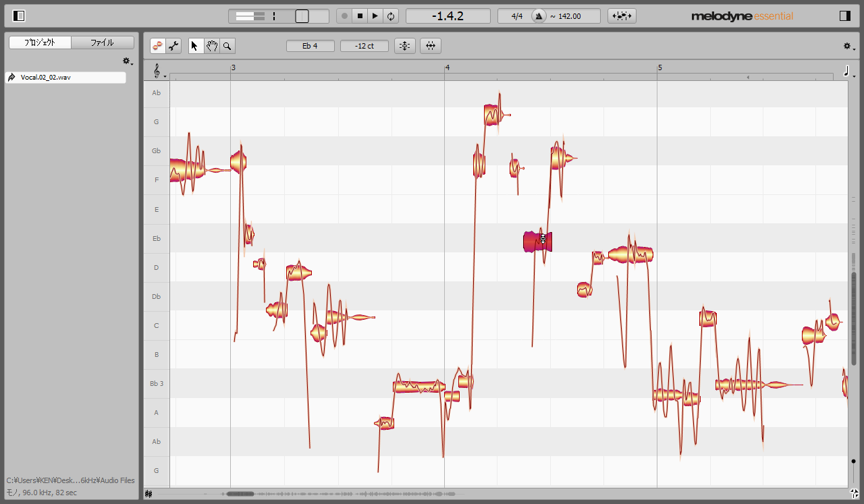Toggle the metronome click icon
Image resolution: width=864 pixels, height=504 pixels.
tap(539, 16)
